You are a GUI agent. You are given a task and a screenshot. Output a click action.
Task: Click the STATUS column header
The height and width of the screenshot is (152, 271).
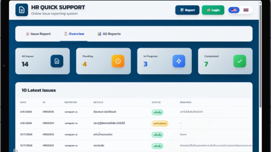pos(156,102)
